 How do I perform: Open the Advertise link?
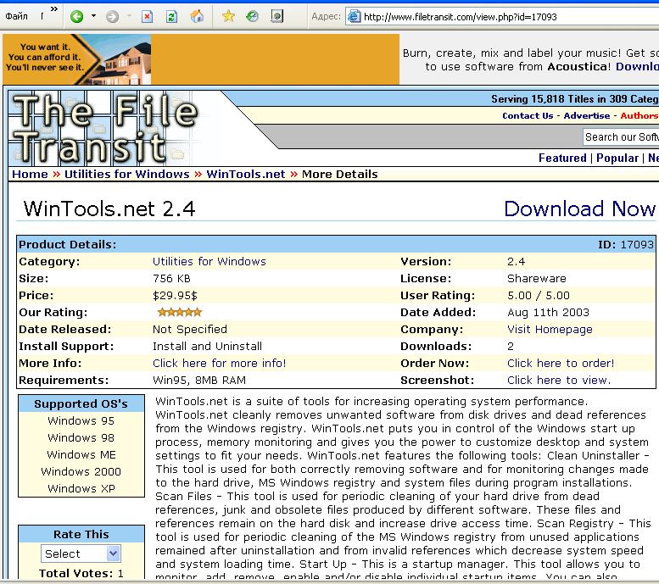[x=587, y=115]
